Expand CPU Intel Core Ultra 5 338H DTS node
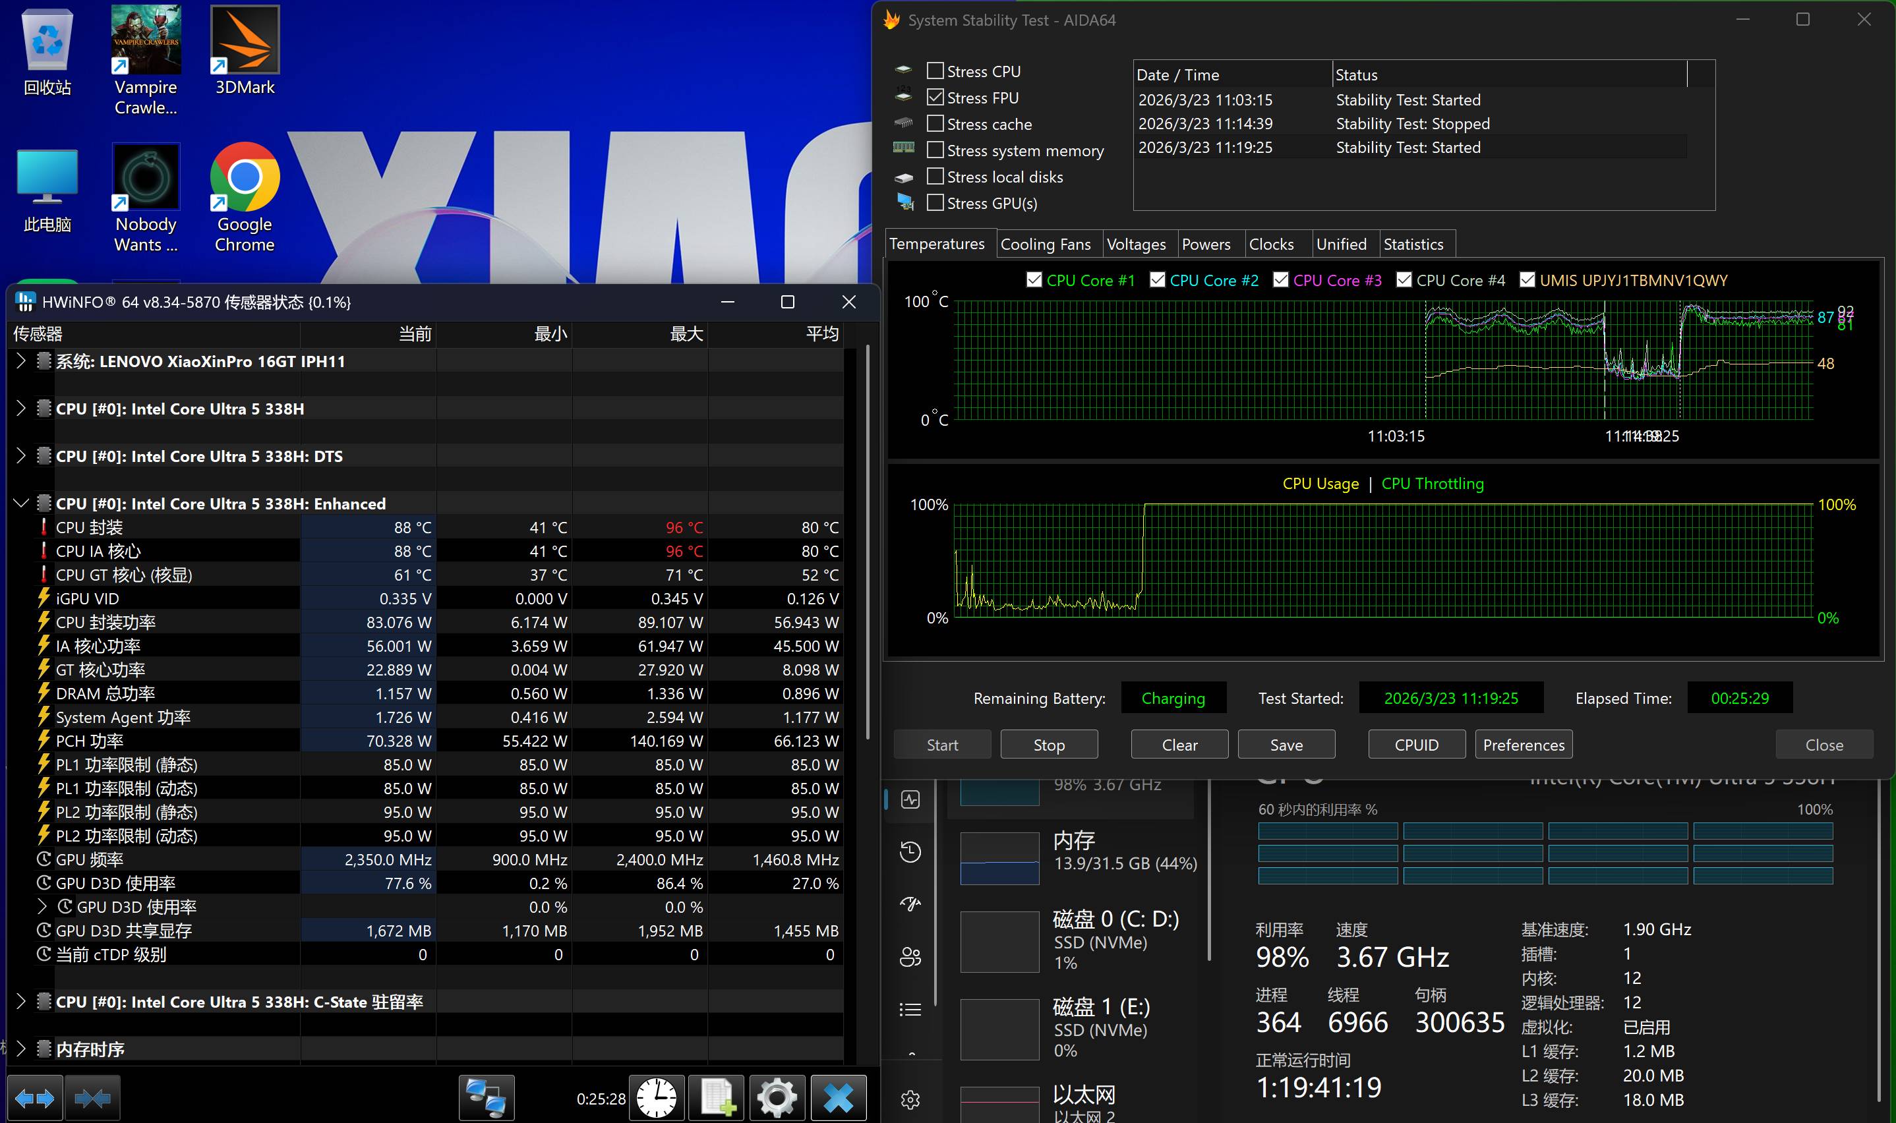 pyautogui.click(x=21, y=455)
